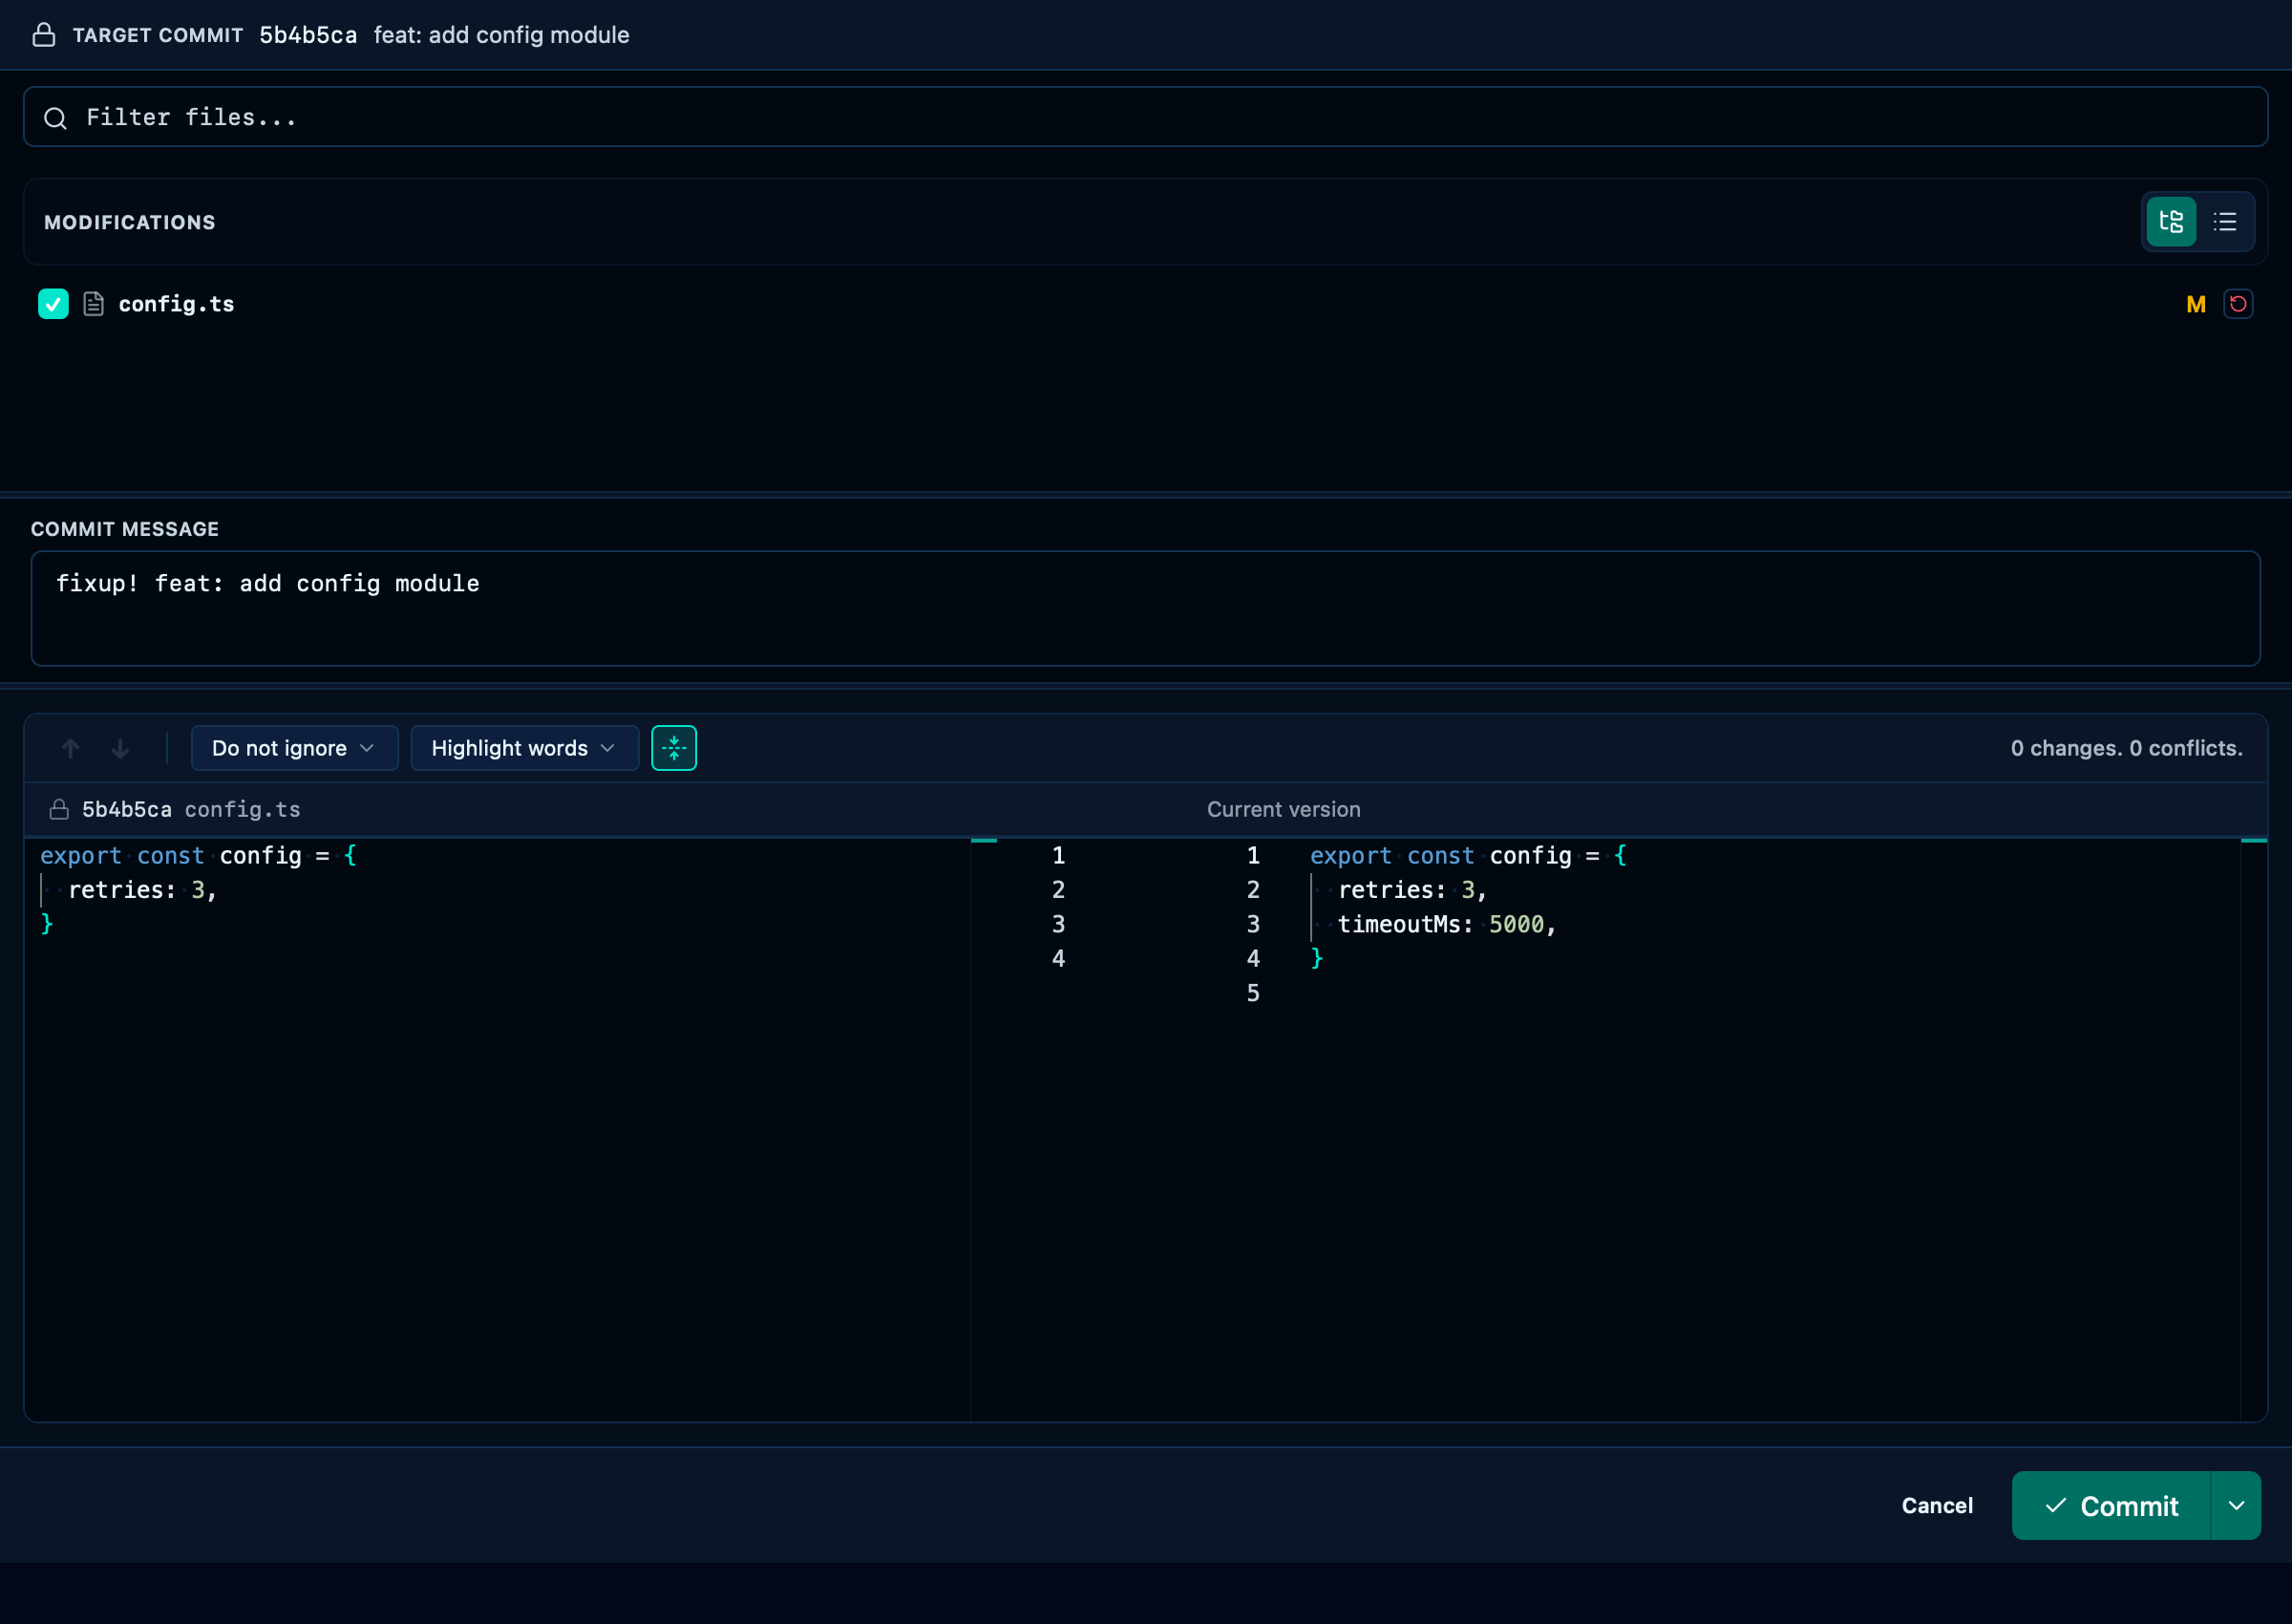Click the lock icon beside Target Commit
Image resolution: width=2292 pixels, height=1624 pixels.
tap(44, 35)
